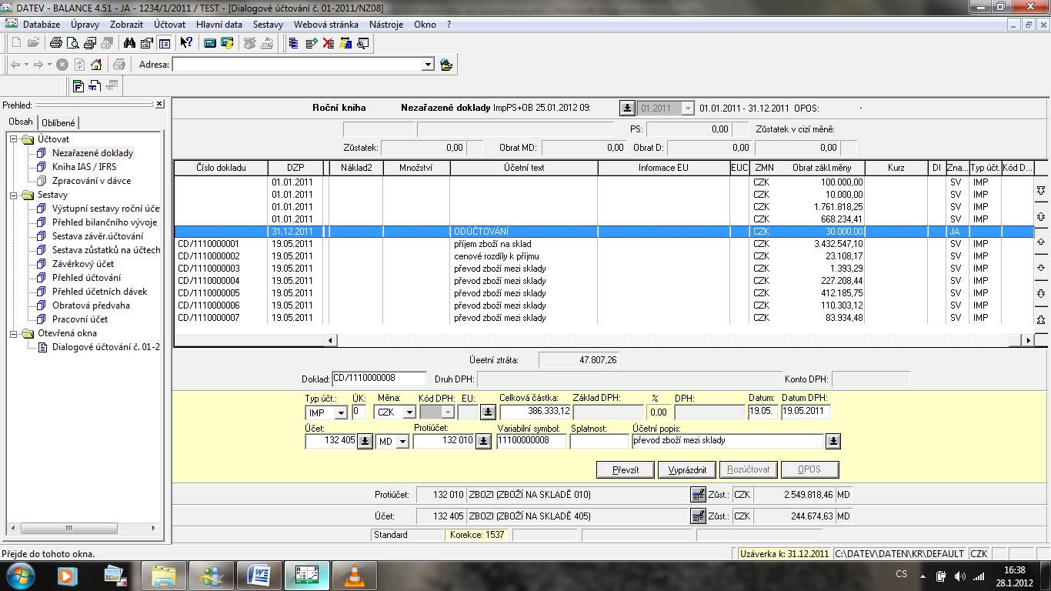Screen dimensions: 1051x591
Task: Open the Hlavní data menu
Action: click(219, 25)
